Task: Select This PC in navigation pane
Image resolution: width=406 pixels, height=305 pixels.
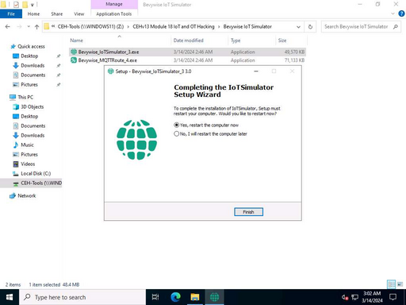Action: [25, 97]
